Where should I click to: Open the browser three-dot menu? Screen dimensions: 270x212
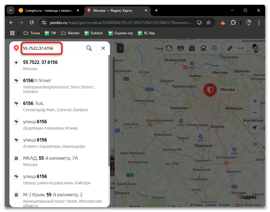coord(259,23)
